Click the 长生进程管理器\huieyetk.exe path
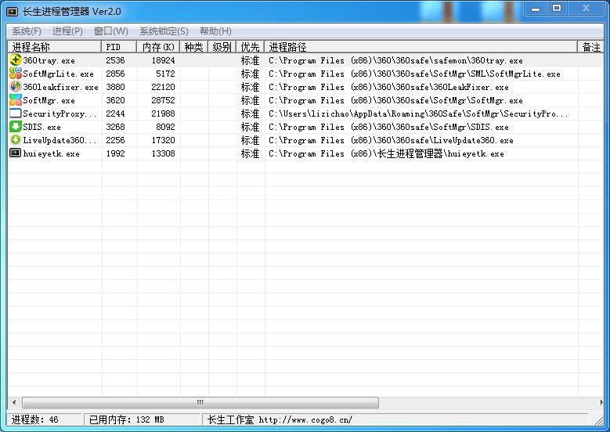Image resolution: width=610 pixels, height=432 pixels. [x=386, y=153]
